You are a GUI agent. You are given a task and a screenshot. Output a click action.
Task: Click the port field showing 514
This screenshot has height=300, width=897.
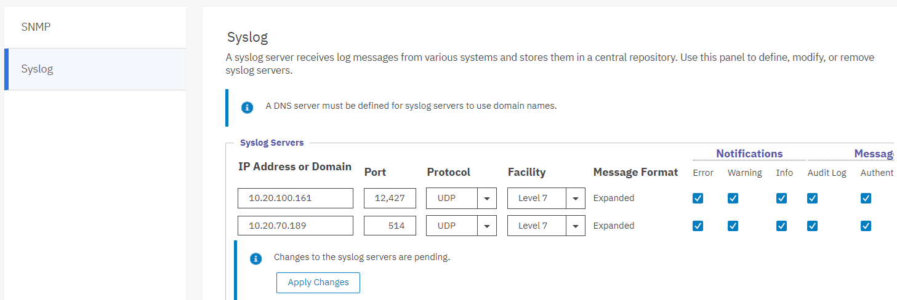[x=390, y=226]
